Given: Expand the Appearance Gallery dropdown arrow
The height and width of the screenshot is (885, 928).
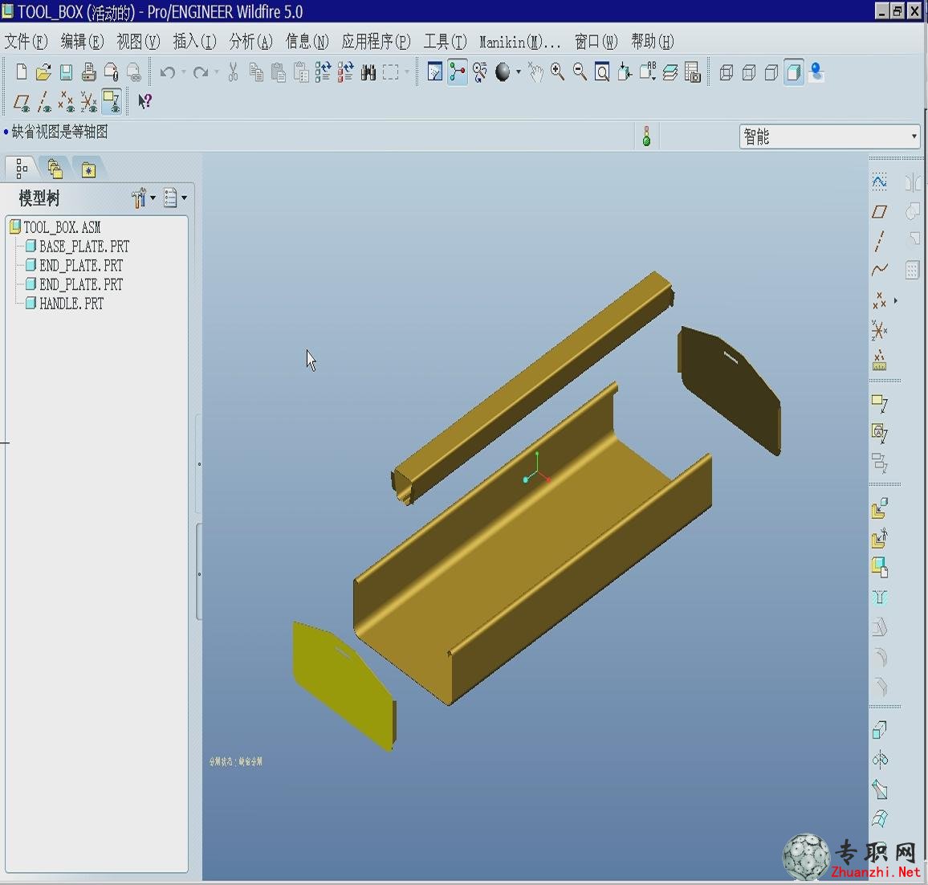Looking at the screenshot, I should pos(519,72).
